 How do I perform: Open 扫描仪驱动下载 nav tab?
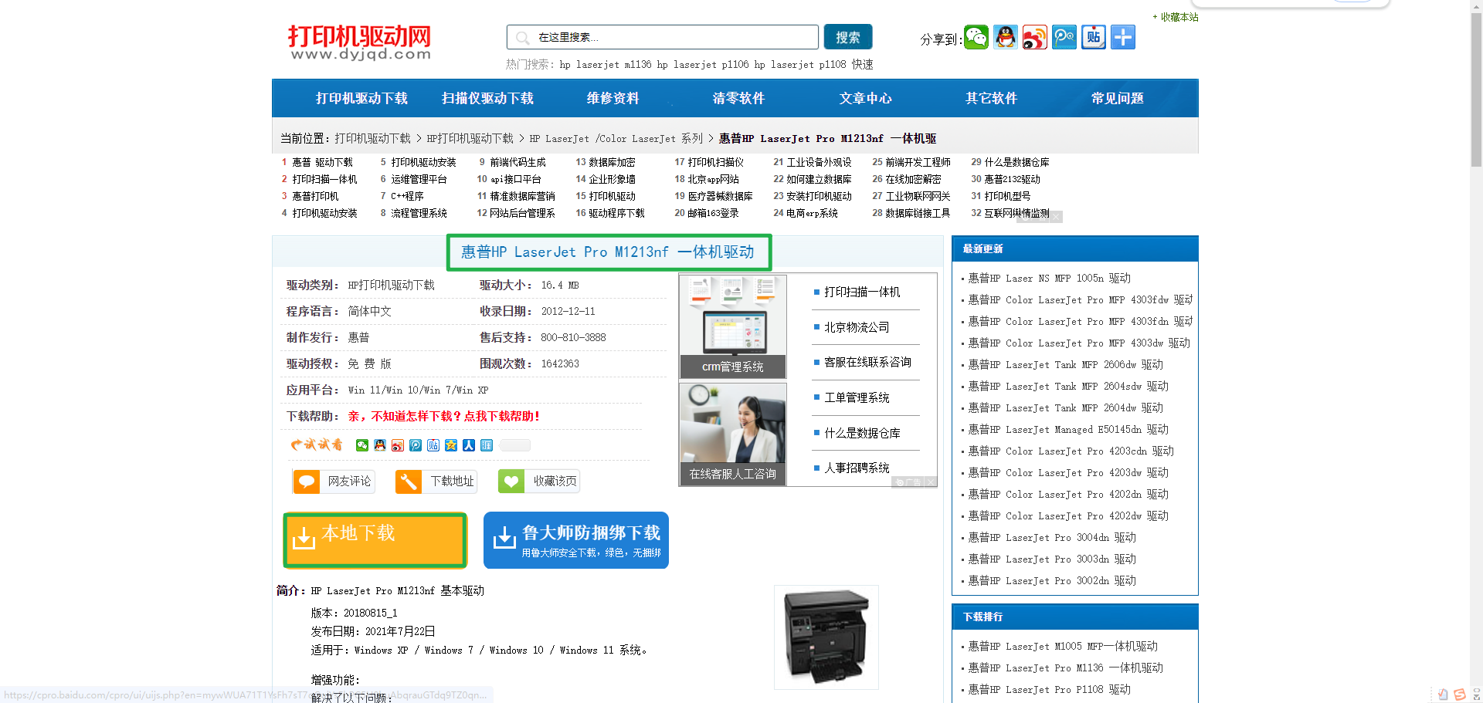coord(487,99)
